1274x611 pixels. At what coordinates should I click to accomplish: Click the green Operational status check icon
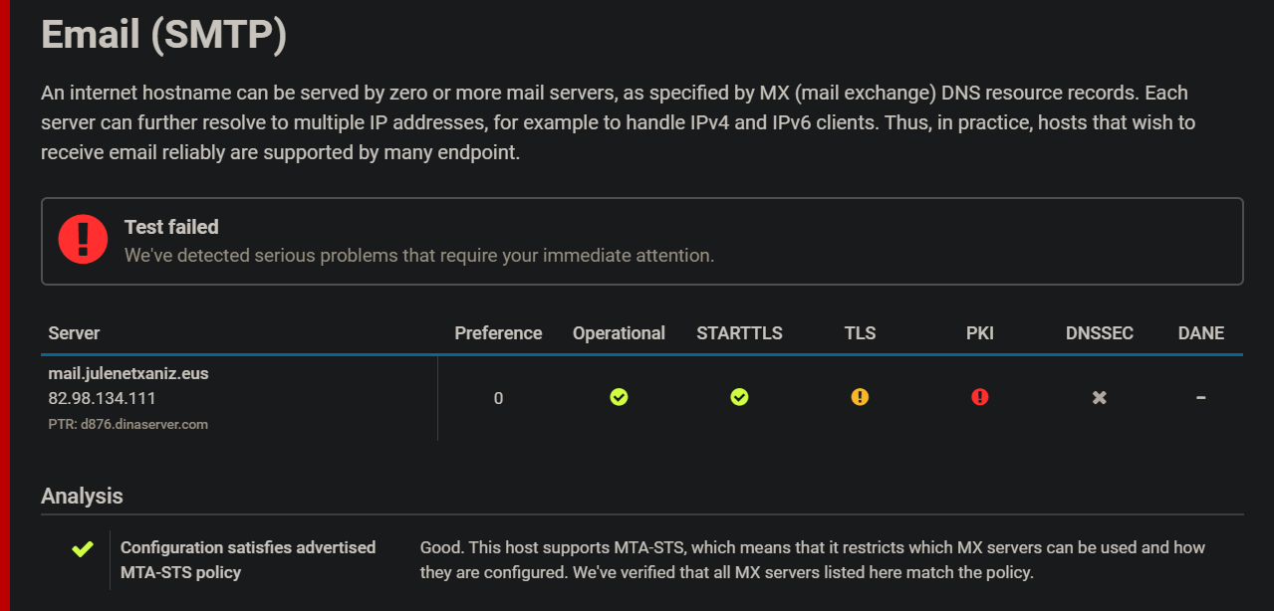[x=619, y=398]
